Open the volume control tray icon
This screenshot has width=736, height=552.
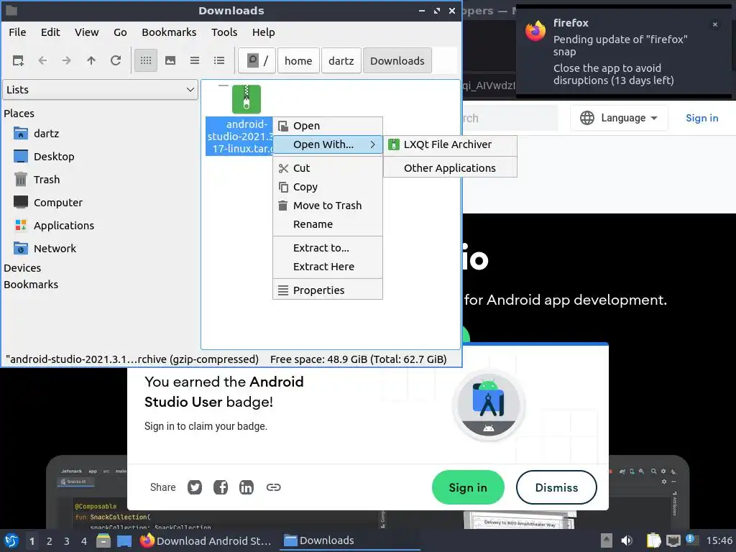(627, 540)
